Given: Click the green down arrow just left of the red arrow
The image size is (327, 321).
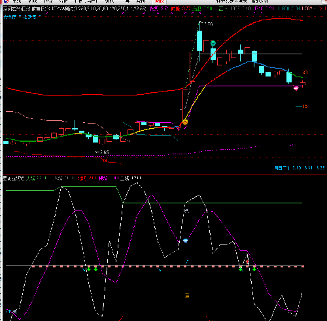Looking at the screenshot, I should pos(241,269).
